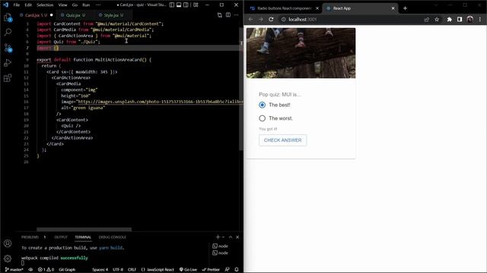Open the View menu

click(62, 5)
